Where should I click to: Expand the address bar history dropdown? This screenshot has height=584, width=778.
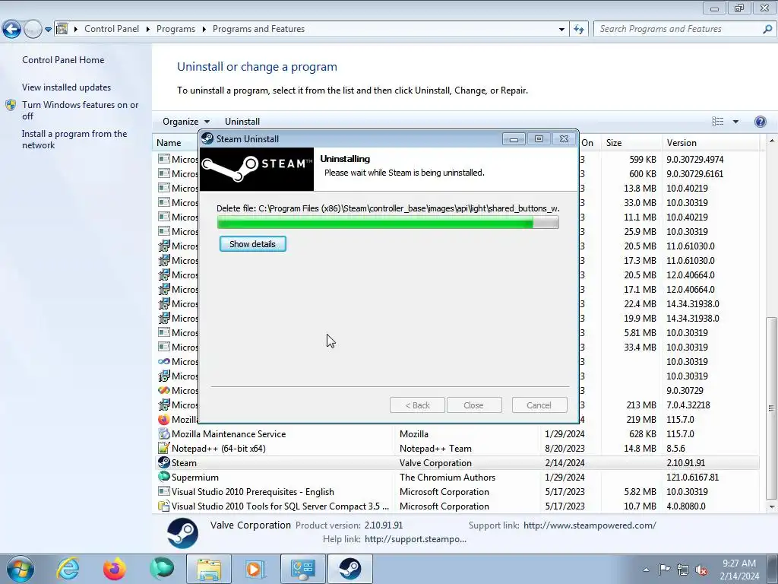[x=561, y=30]
